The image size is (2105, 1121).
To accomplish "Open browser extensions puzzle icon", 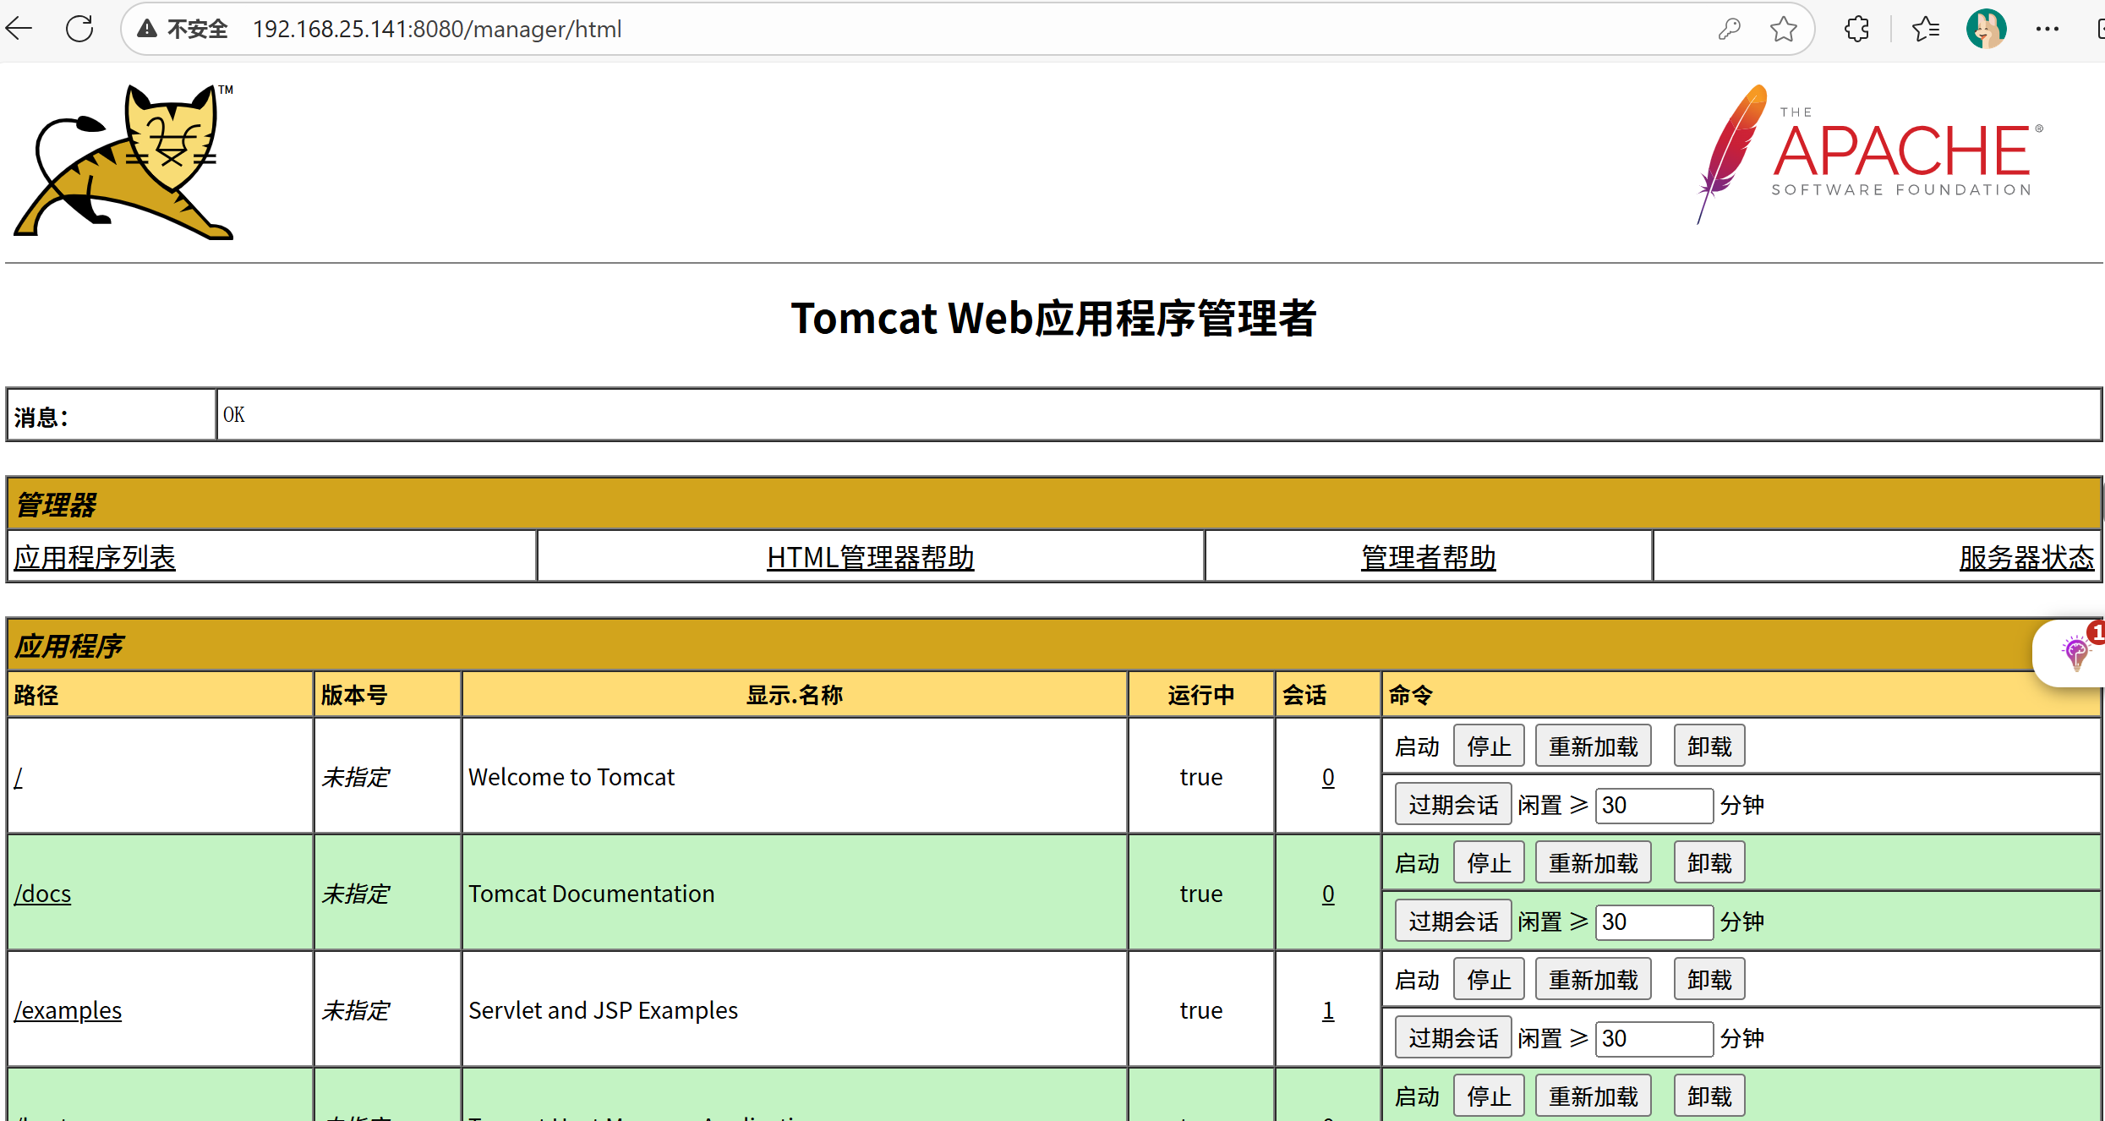I will pyautogui.click(x=1856, y=29).
